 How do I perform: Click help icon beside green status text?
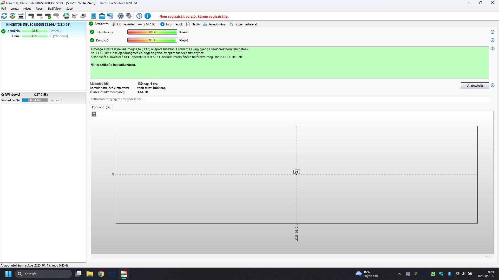tap(493, 48)
